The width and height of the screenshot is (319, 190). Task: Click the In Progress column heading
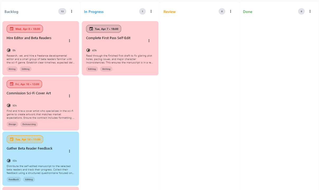point(94,12)
